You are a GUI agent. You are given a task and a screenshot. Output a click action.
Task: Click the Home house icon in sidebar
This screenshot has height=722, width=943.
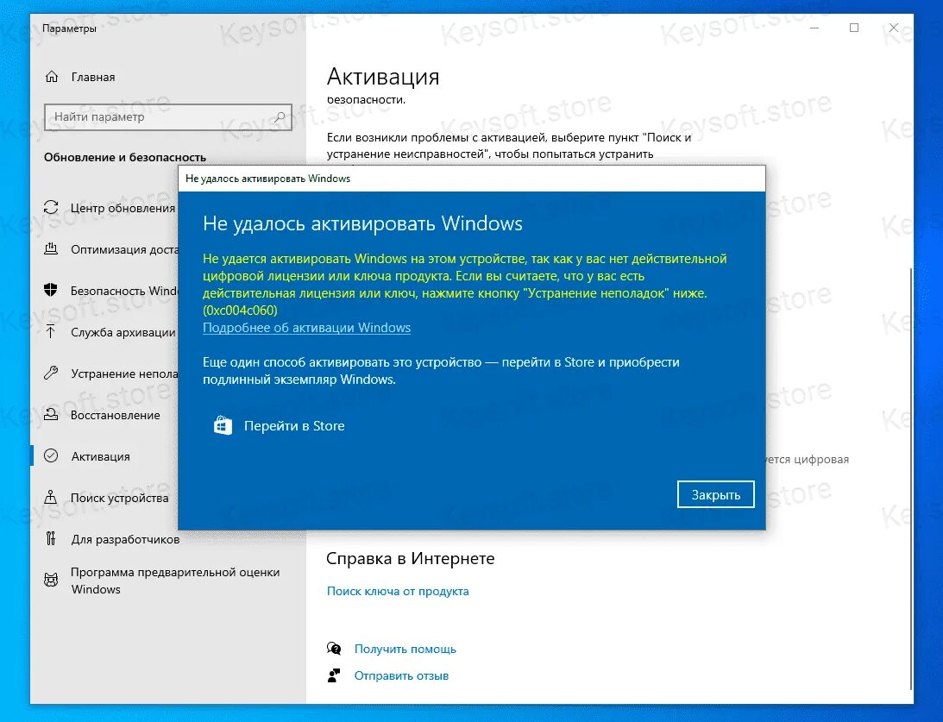pos(52,77)
